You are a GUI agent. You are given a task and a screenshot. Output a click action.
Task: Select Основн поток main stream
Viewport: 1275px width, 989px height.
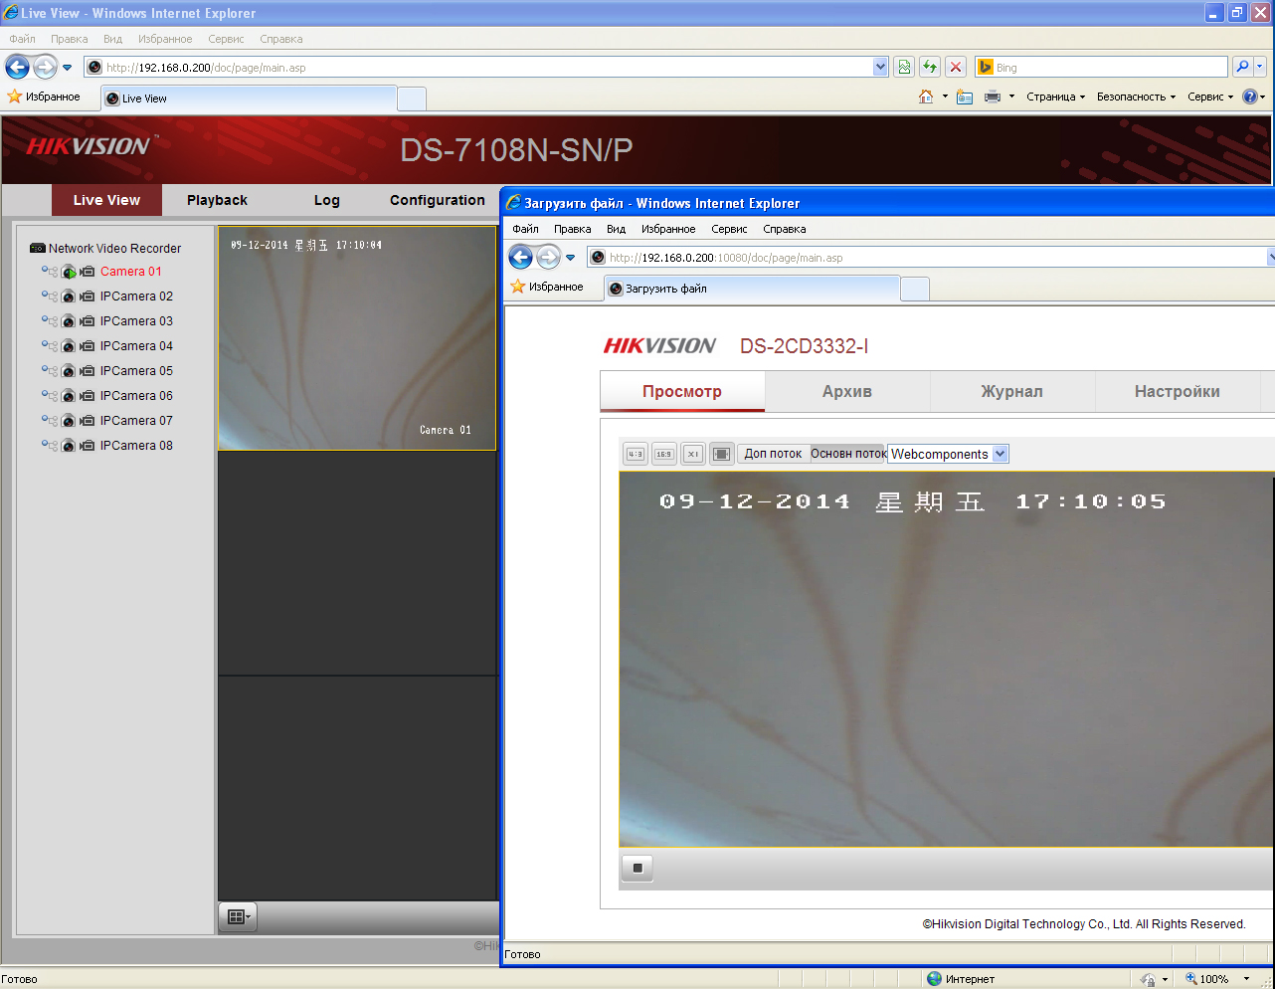(x=848, y=454)
